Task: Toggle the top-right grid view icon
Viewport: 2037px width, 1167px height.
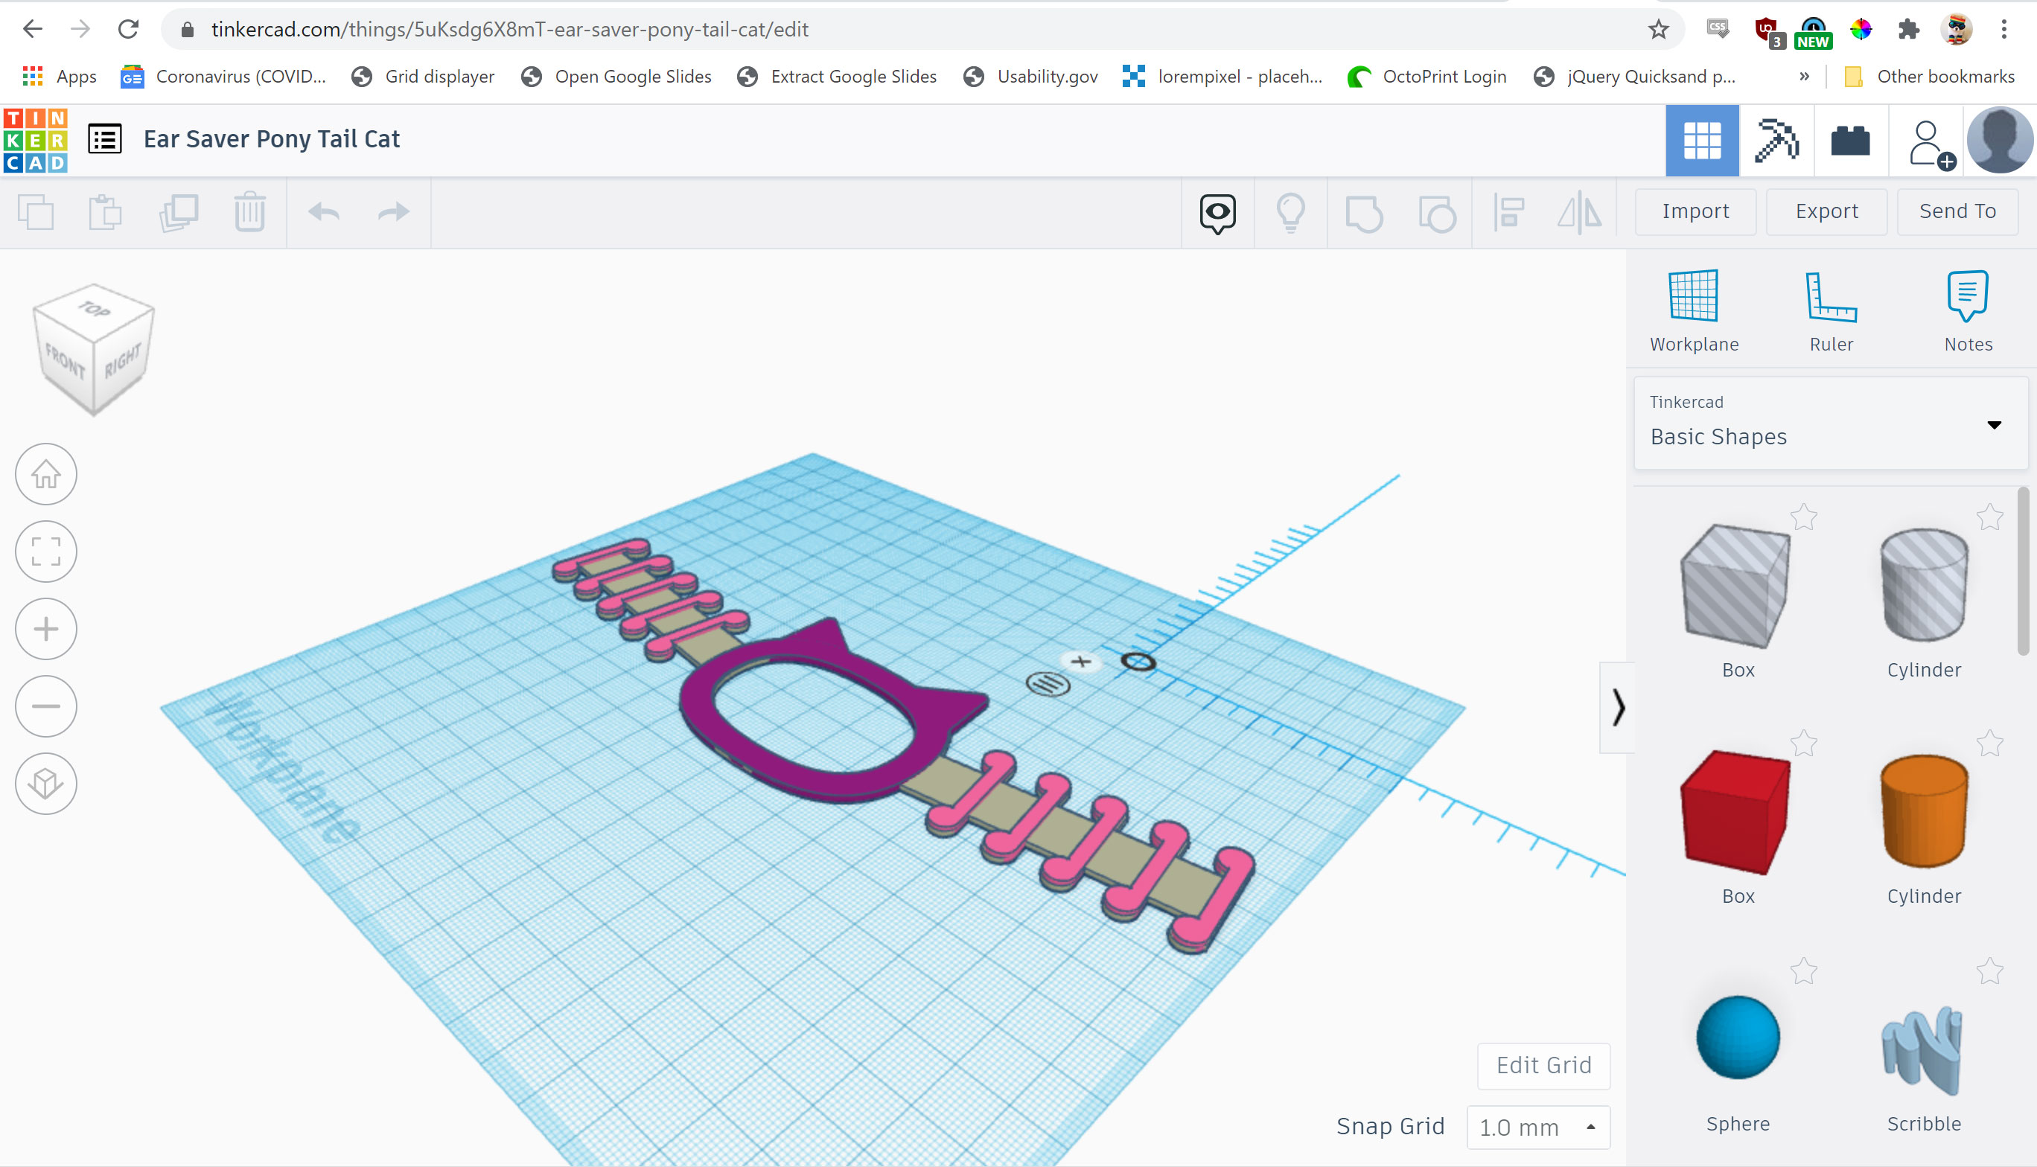Action: pos(1703,137)
